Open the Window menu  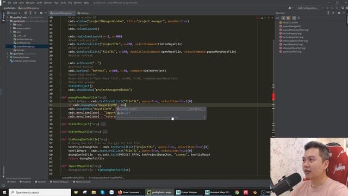[x=78, y=3]
